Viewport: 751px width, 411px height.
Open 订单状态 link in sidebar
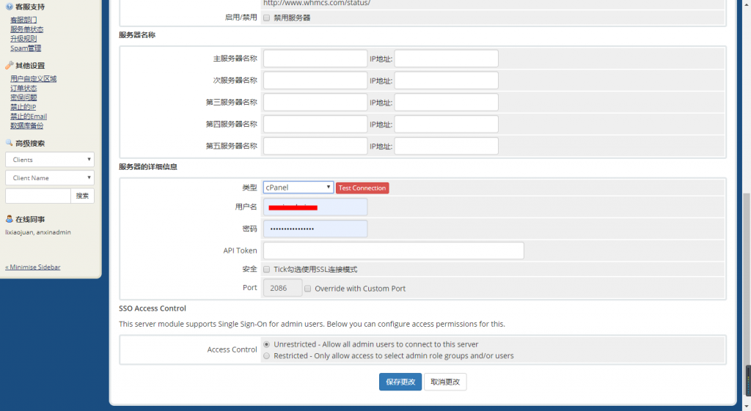coord(23,88)
